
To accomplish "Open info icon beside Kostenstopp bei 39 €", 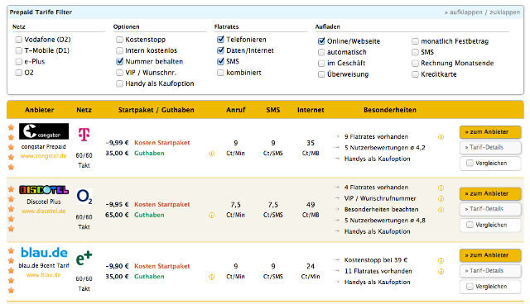I will pyautogui.click(x=441, y=260).
